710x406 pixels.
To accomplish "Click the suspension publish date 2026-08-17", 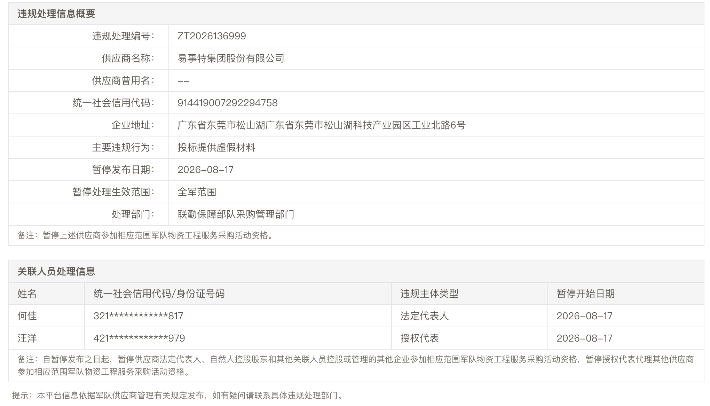I will pos(205,170).
